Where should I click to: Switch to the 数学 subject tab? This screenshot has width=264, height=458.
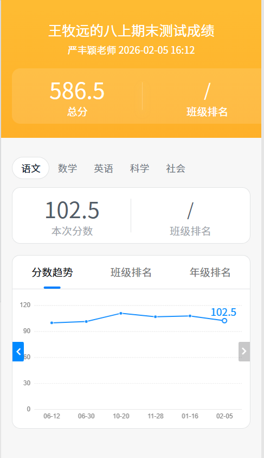[x=67, y=168]
